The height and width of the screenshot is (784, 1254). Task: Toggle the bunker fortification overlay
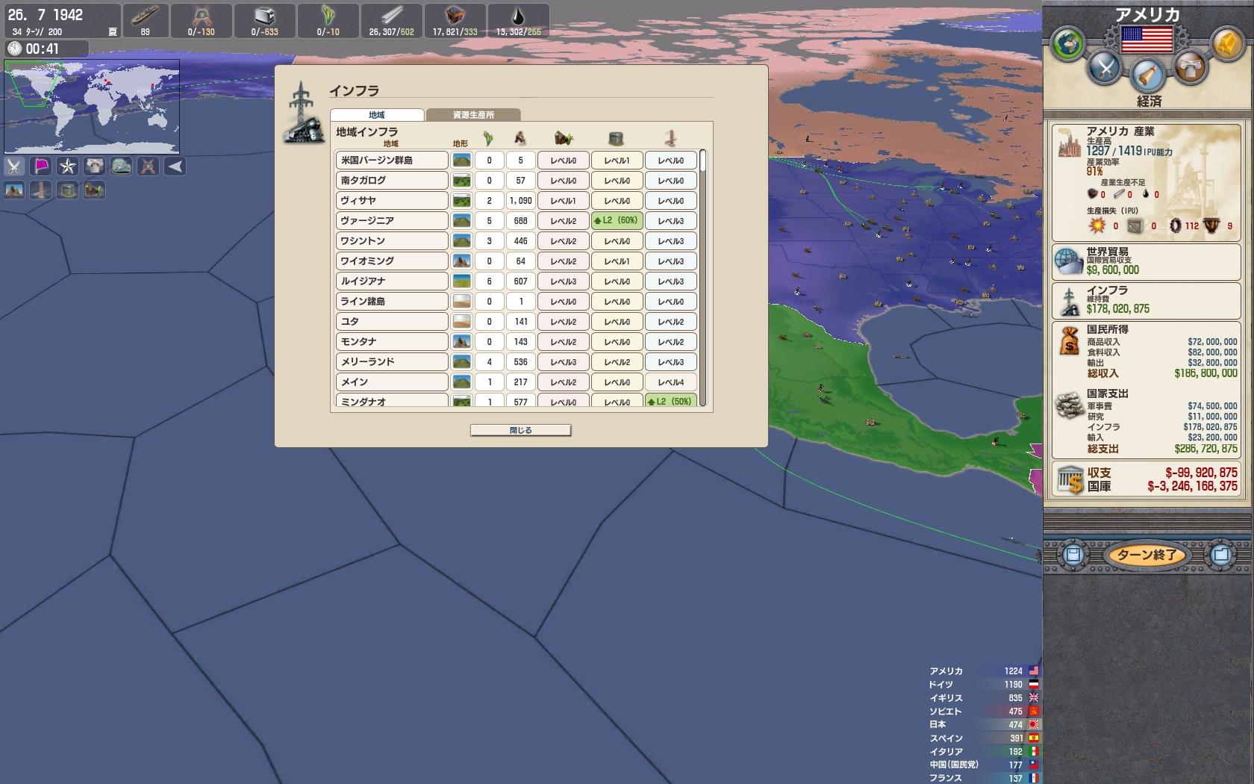coord(68,190)
